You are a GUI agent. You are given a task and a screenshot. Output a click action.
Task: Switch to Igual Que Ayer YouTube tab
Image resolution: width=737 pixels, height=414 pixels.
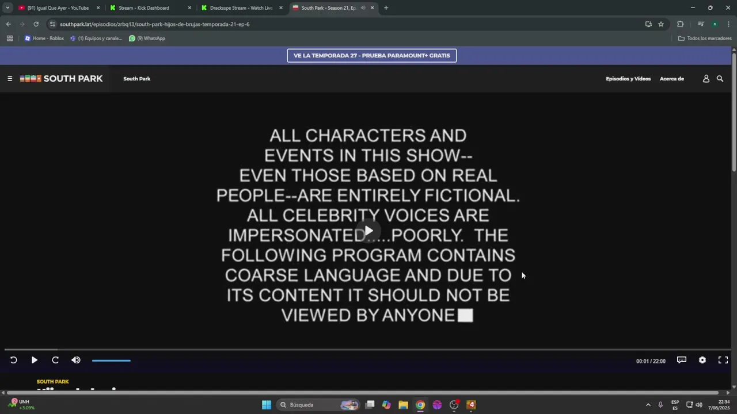tap(58, 8)
